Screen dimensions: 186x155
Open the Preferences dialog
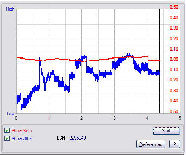point(151,144)
